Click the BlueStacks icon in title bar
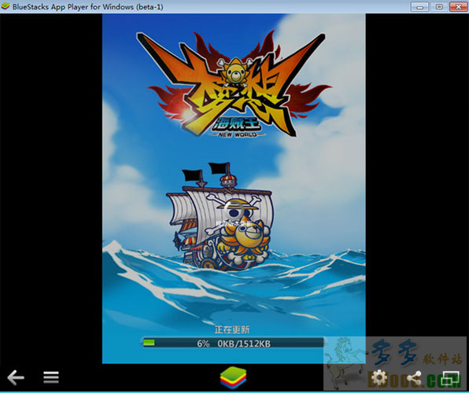Viewport: 469px width, 393px height. pos(6,6)
